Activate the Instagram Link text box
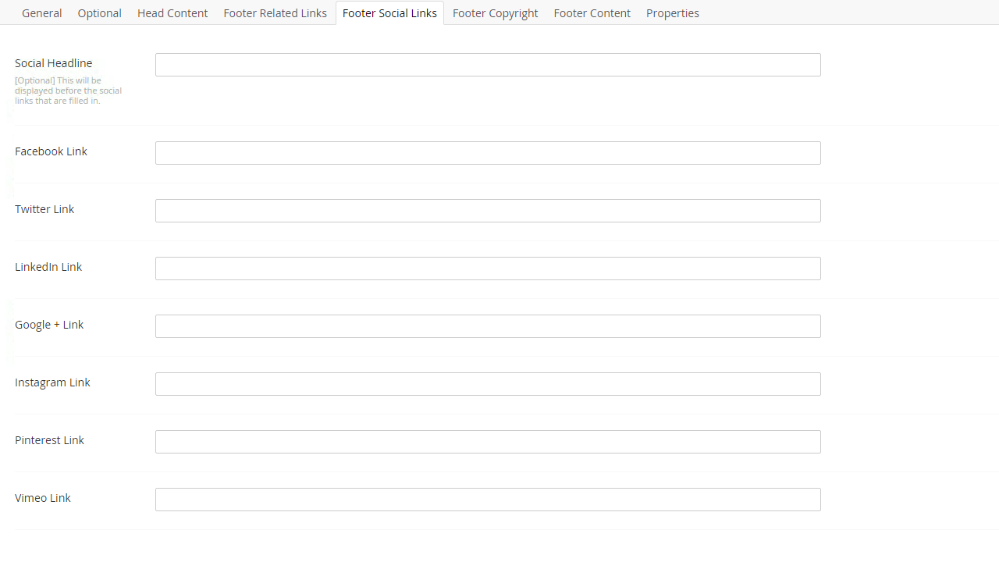 pyautogui.click(x=488, y=384)
